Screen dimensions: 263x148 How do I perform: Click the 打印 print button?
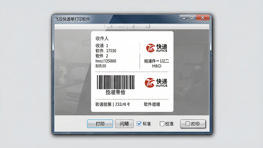(100, 124)
